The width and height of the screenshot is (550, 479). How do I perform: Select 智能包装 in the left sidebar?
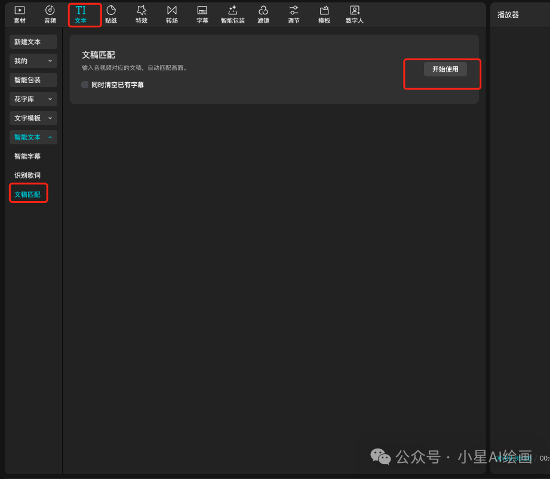[x=33, y=80]
